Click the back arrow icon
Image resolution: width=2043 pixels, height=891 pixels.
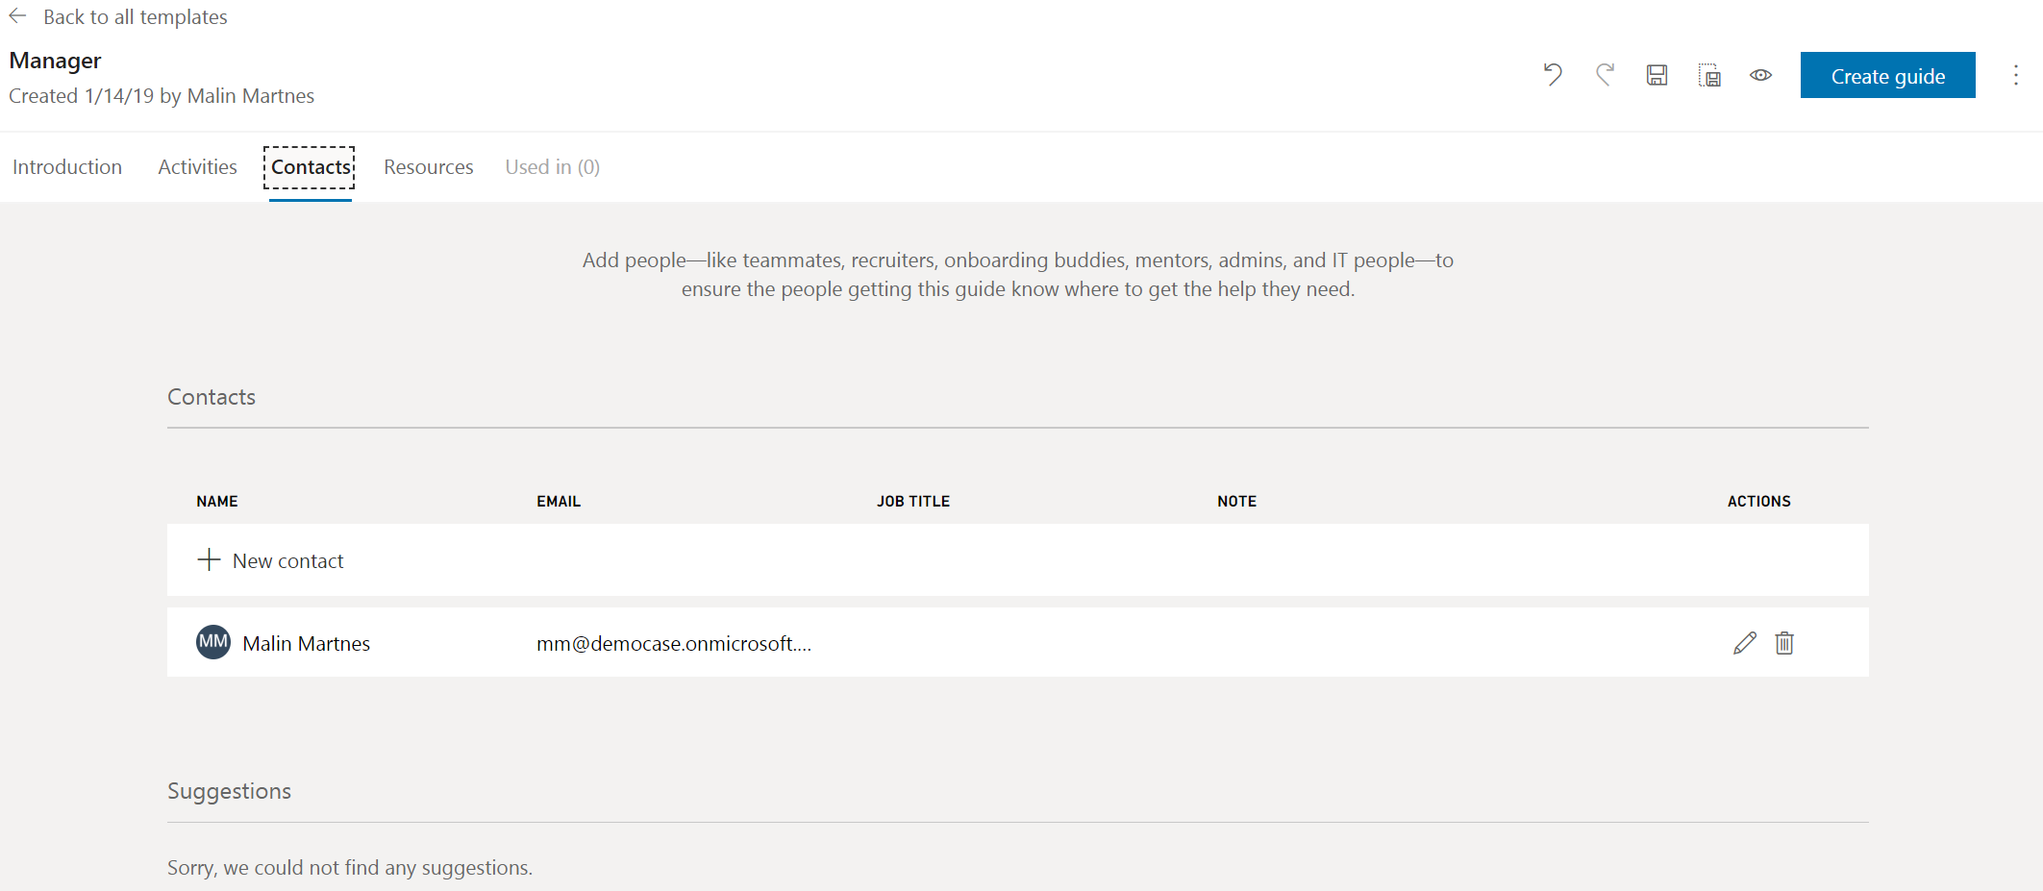pos(18,16)
